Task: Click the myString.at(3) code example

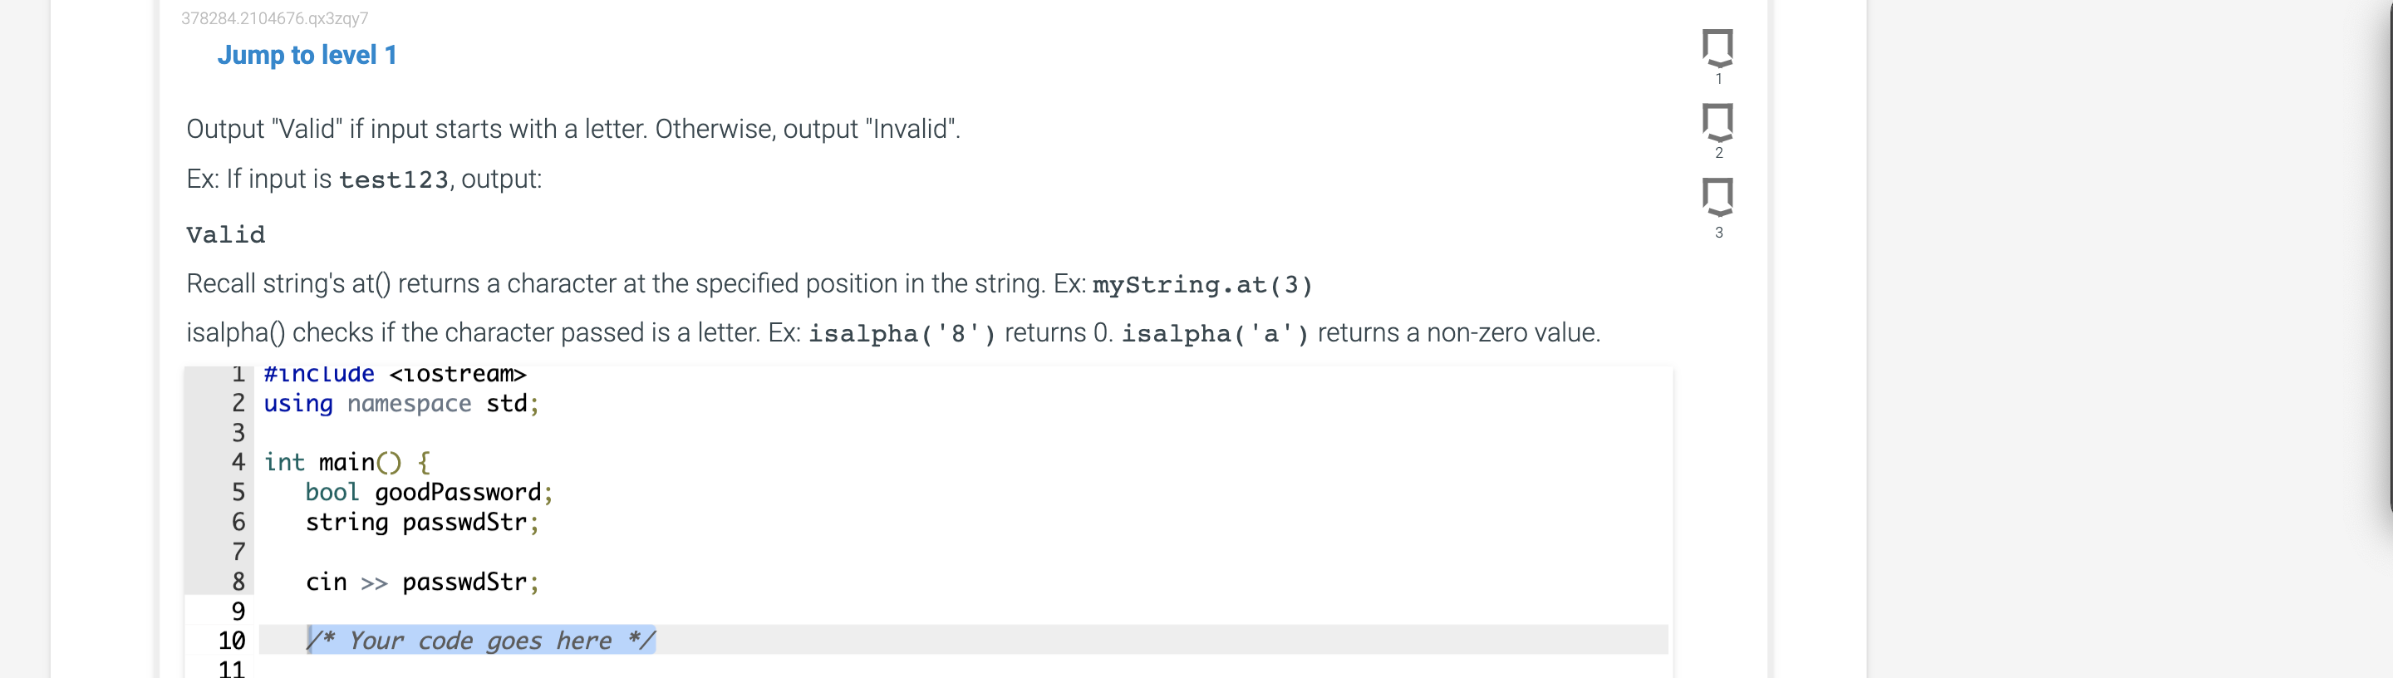Action: (x=1202, y=285)
